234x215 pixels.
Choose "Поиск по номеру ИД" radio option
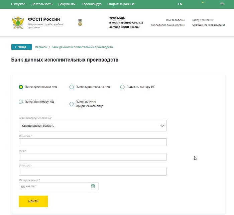point(21,102)
